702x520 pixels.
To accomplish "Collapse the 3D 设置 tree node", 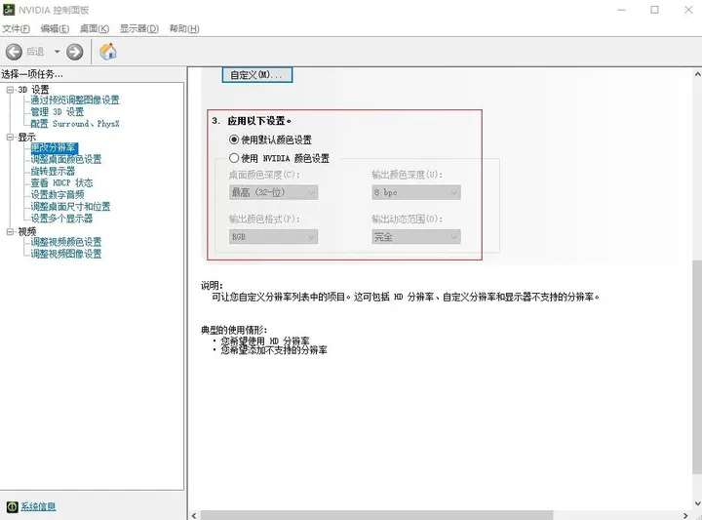I will coord(11,90).
